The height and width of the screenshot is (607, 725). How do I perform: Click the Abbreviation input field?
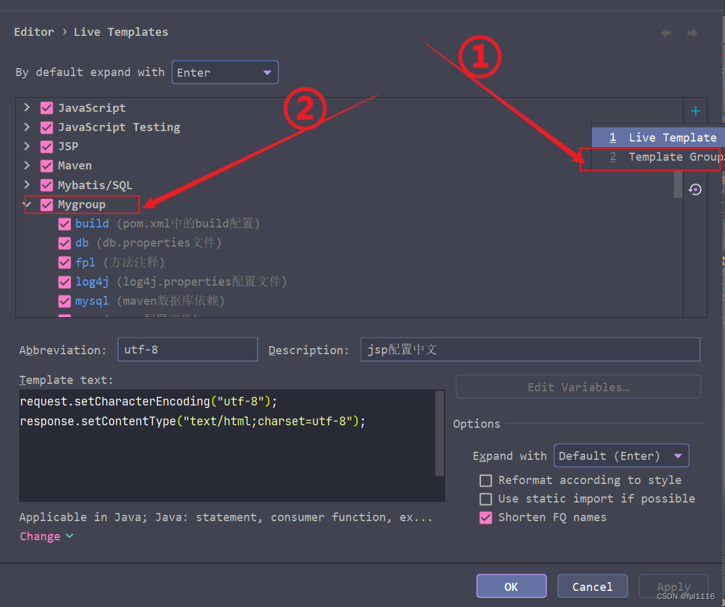pos(188,349)
